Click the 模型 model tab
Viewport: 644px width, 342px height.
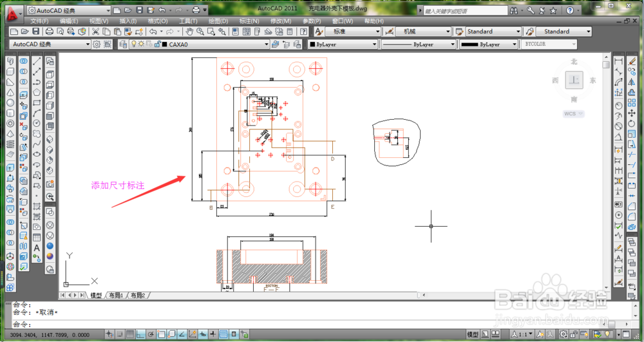click(x=96, y=295)
